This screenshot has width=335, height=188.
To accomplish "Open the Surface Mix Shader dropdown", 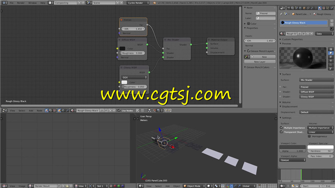I will pos(316,80).
